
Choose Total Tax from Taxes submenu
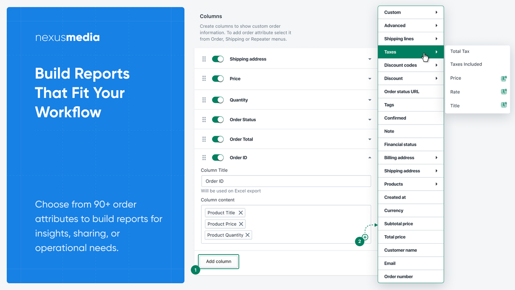click(459, 52)
